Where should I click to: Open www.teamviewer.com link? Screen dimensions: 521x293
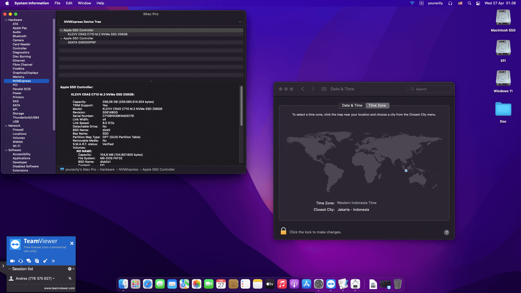pyautogui.click(x=59, y=288)
